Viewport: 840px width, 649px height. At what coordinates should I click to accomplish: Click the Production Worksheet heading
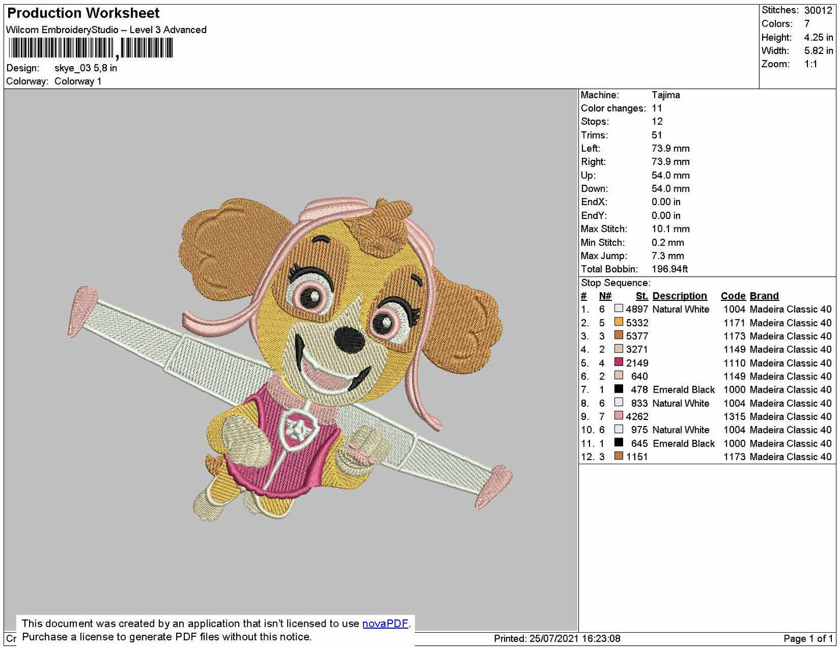pos(83,13)
